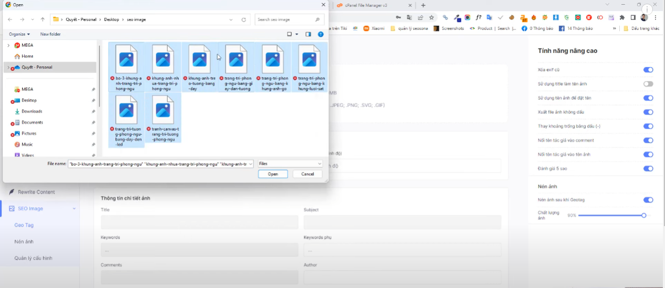Toggle Xuất file ảnh không dấu
665x288 pixels.
648,112
